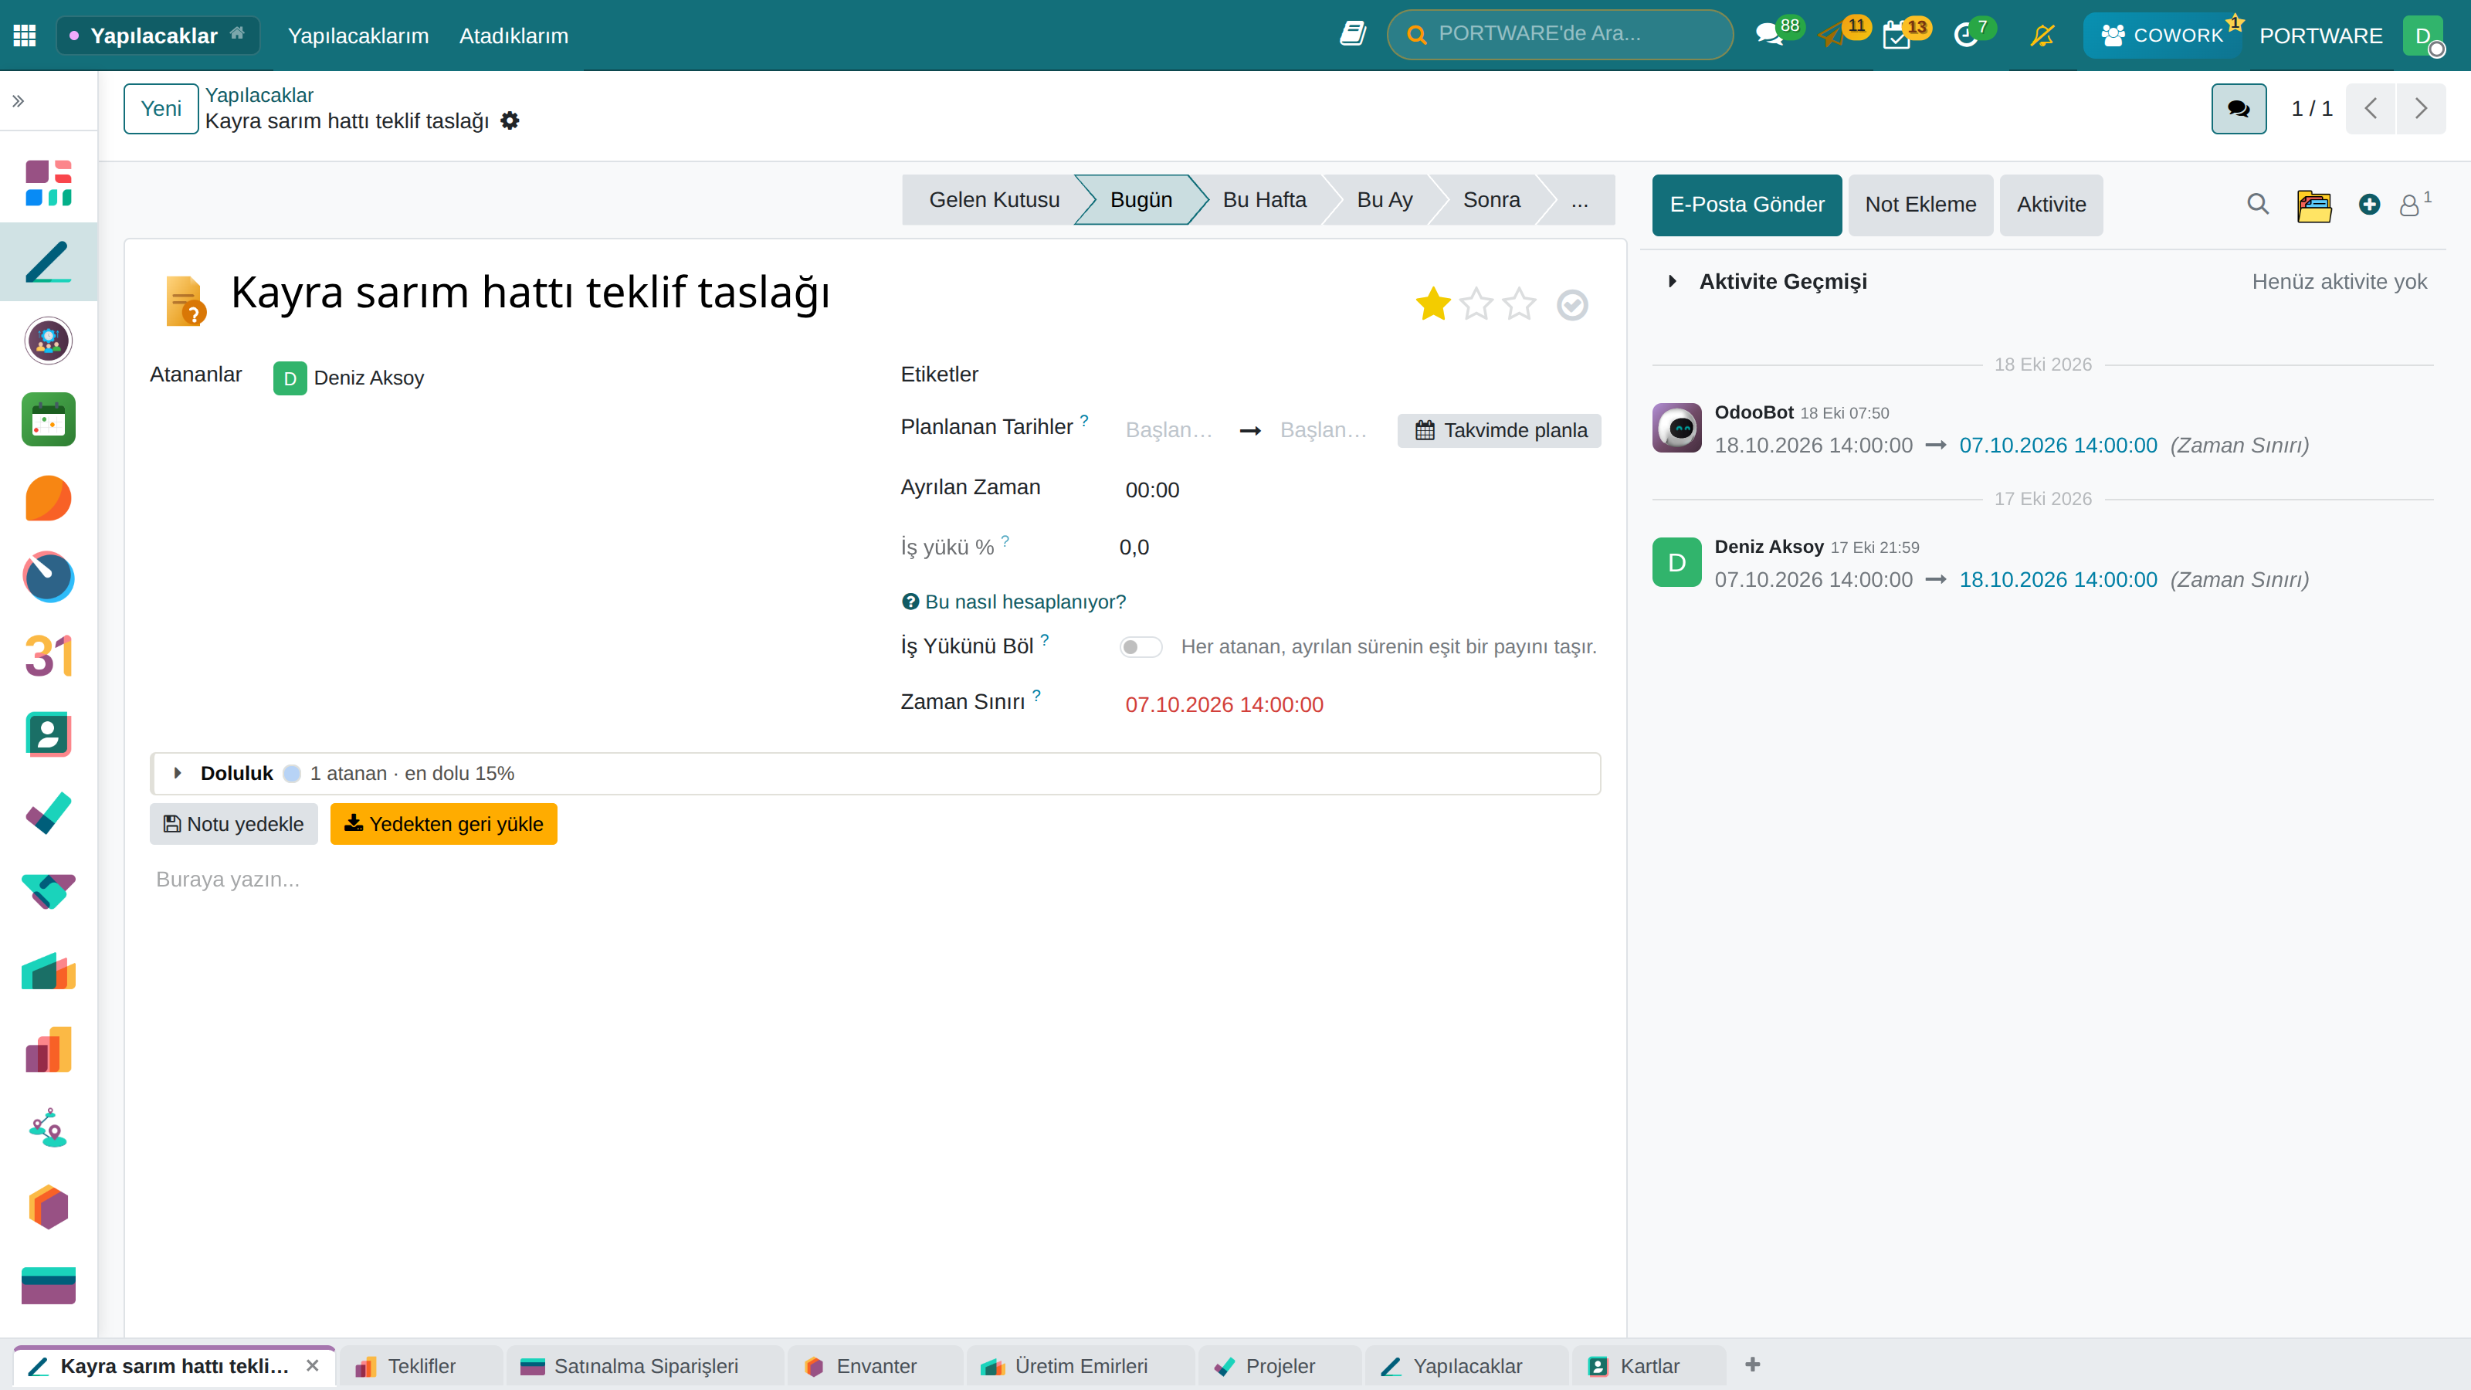Screen dimensions: 2471x1390
Task: Switch to the Teklifler bottom tab
Action: click(422, 1366)
